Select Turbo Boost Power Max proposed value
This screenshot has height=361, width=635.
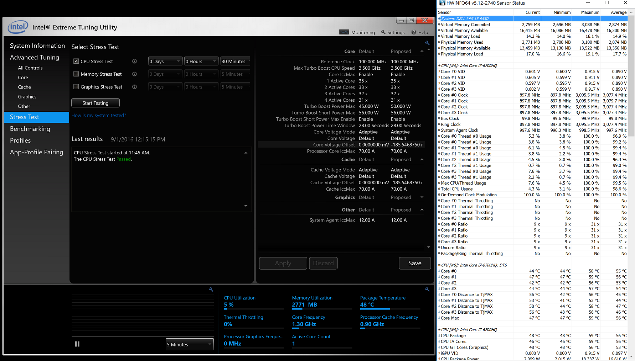click(x=401, y=106)
